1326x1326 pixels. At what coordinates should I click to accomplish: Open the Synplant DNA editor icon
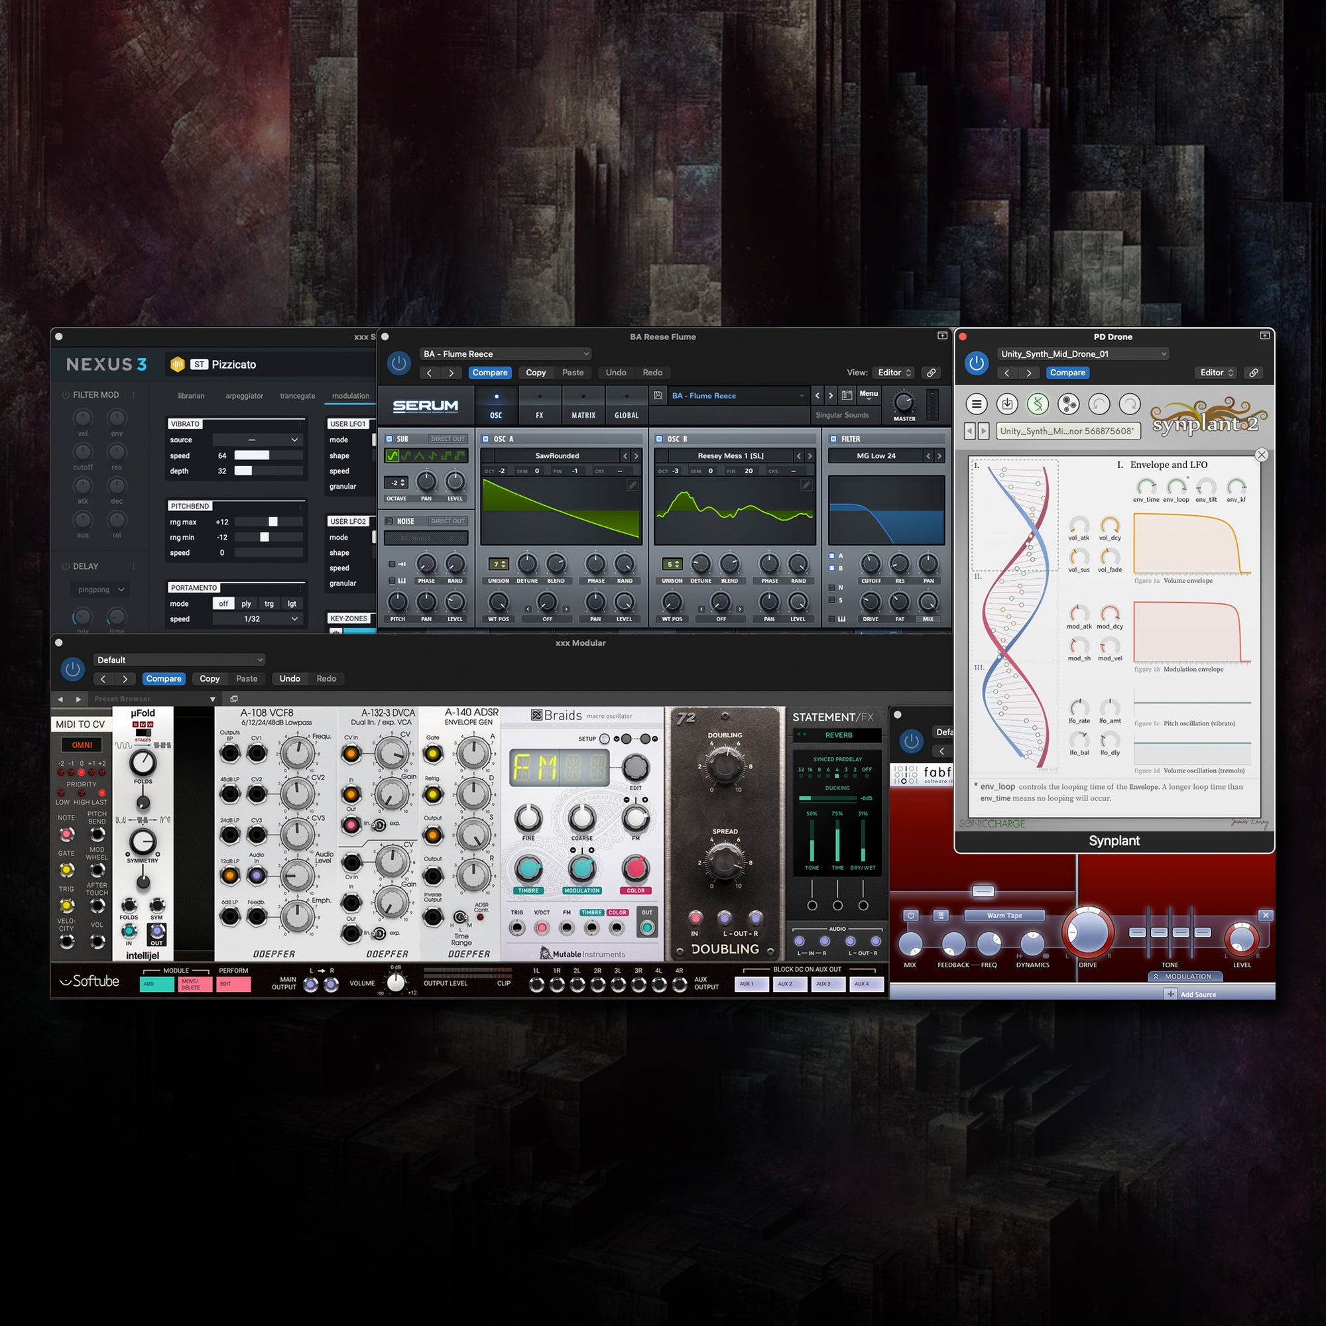tap(1037, 404)
